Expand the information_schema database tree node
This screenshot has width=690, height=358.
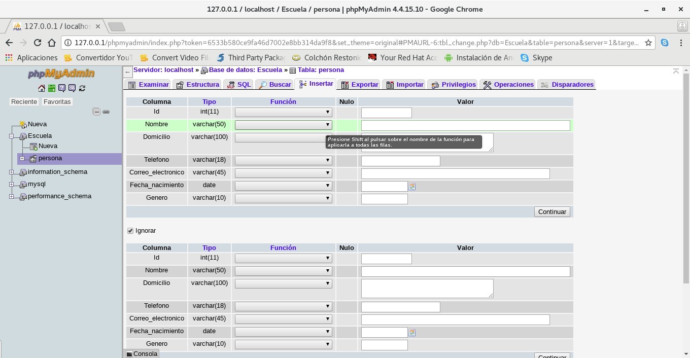12,172
